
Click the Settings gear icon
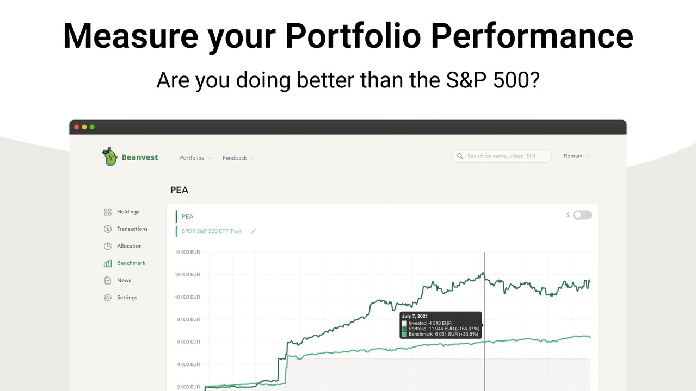(x=108, y=298)
